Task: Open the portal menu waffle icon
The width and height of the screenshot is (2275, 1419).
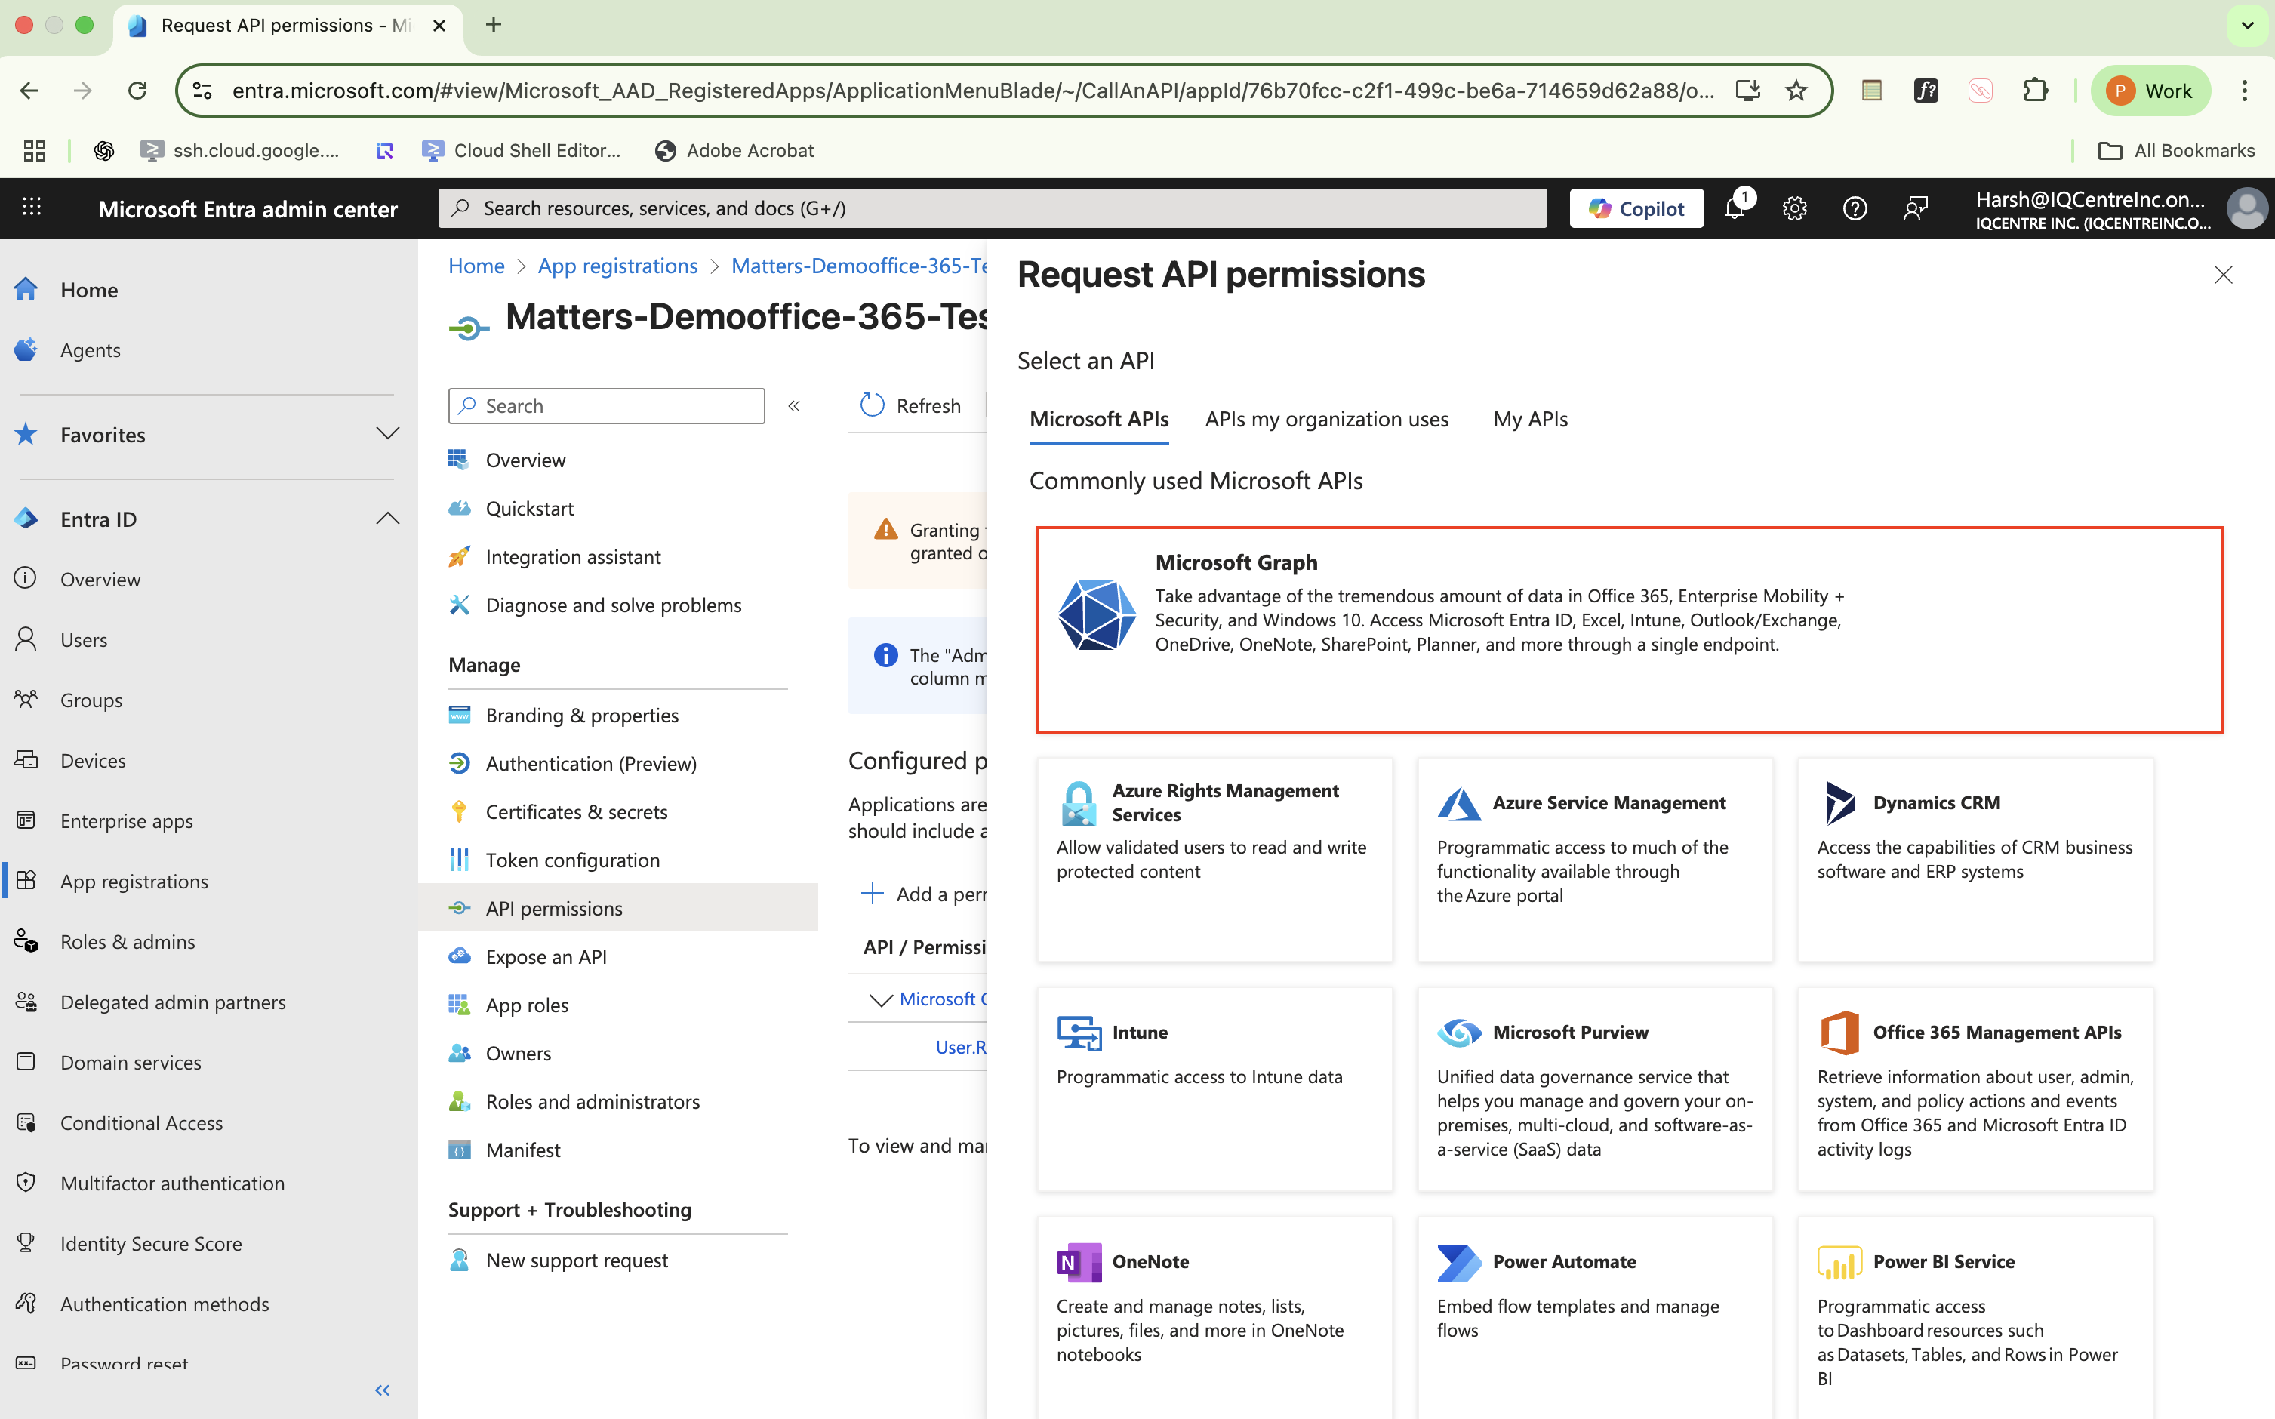Action: pos(32,208)
